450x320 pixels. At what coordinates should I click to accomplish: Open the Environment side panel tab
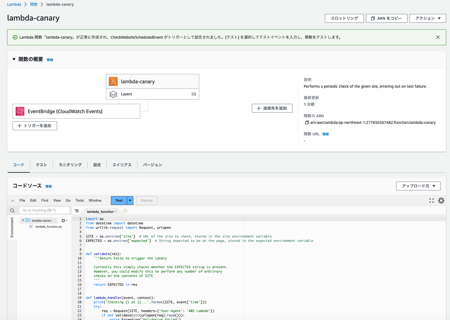tap(12, 227)
